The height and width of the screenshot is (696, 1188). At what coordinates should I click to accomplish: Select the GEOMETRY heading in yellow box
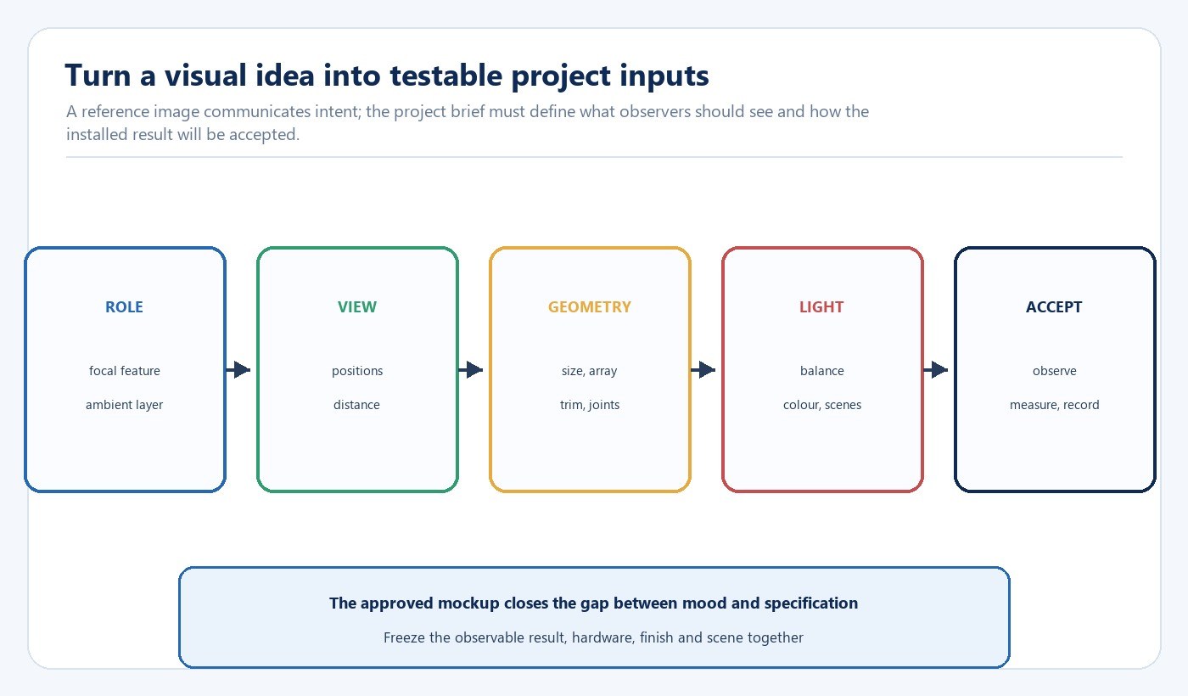[x=590, y=307]
